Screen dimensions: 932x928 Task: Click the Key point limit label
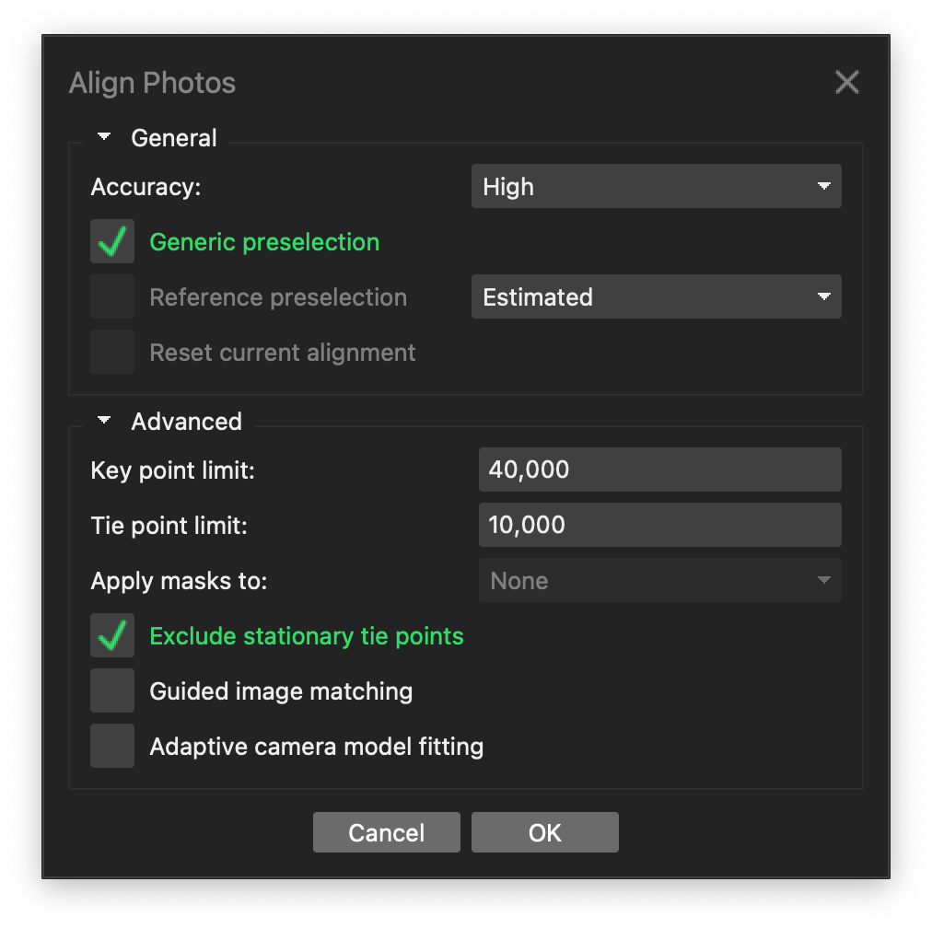(x=172, y=470)
